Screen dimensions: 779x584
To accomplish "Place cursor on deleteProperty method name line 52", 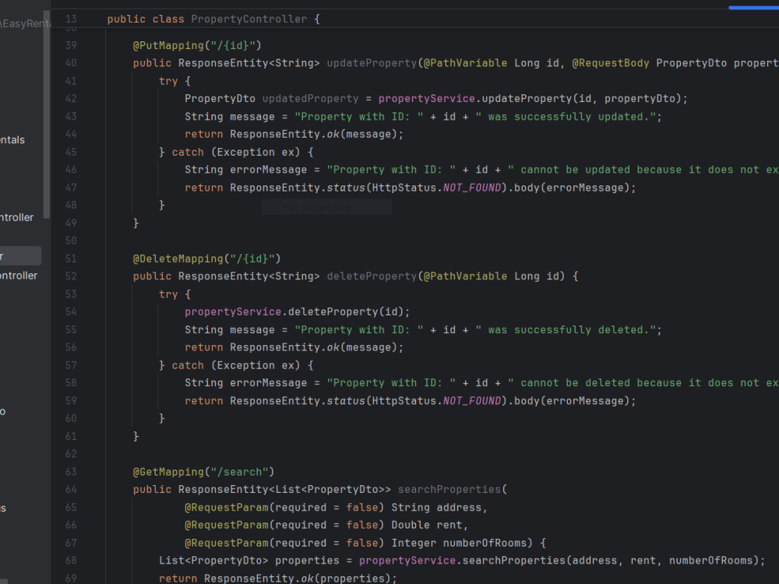I will click(x=372, y=276).
